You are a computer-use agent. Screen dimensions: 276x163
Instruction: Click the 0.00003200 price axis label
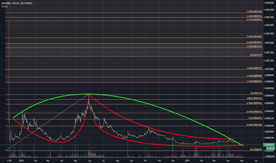pos(269,119)
